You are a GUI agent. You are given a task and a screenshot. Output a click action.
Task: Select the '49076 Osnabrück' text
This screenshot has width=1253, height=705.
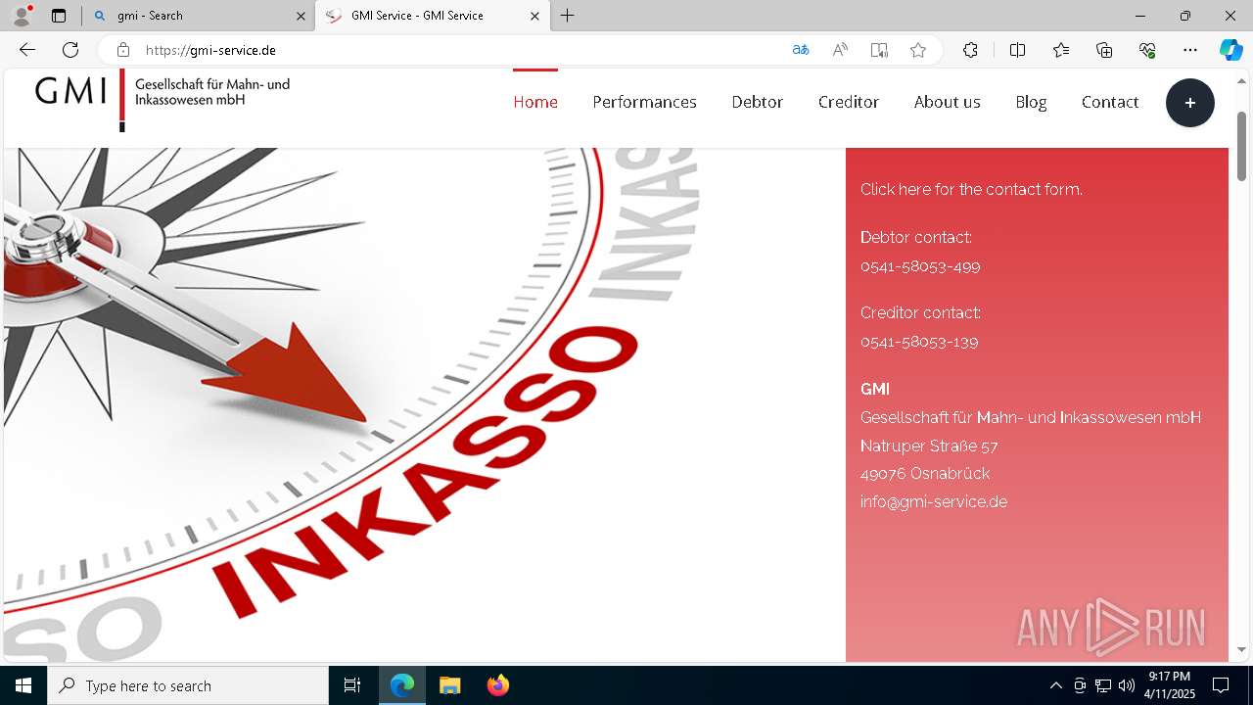925,474
